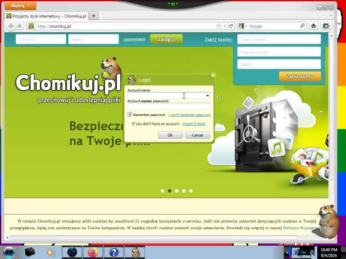The height and width of the screenshot is (259, 346).
Task: Click the hamster mascot at bottom right
Action: point(328,221)
